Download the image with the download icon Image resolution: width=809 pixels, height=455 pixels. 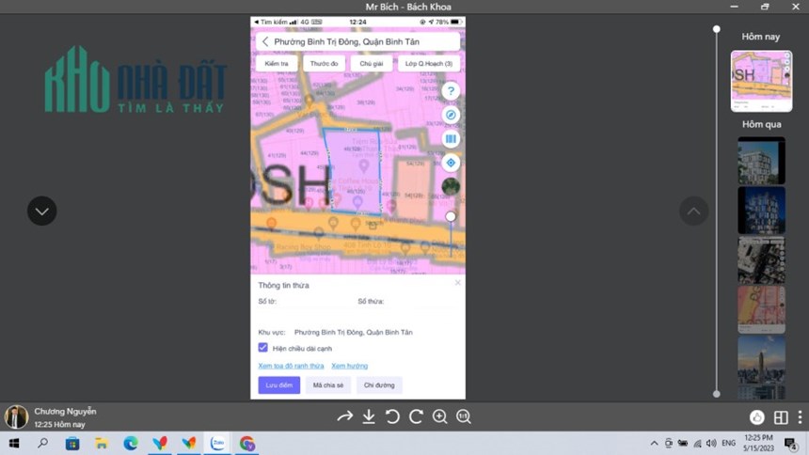click(x=369, y=416)
